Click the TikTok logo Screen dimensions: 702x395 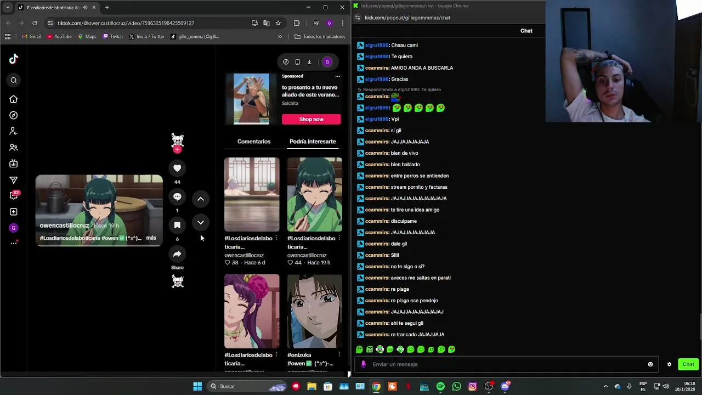pyautogui.click(x=14, y=59)
